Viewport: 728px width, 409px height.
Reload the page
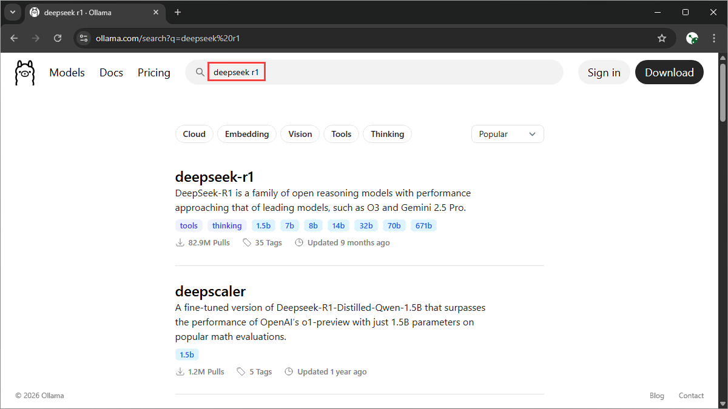tap(58, 38)
